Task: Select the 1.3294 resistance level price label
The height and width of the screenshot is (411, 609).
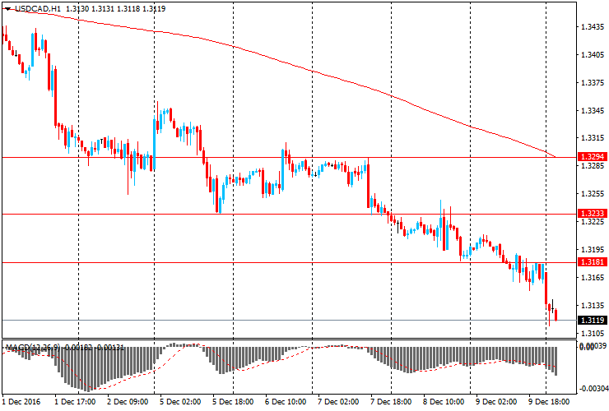Action: [x=593, y=157]
